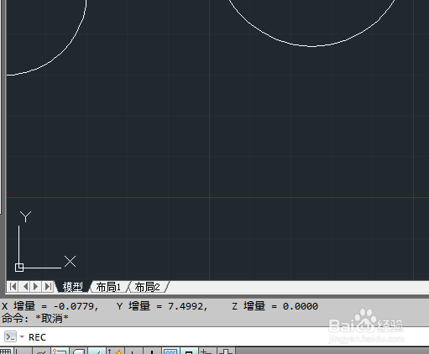Open the 布局2 layout tab

pyautogui.click(x=148, y=287)
